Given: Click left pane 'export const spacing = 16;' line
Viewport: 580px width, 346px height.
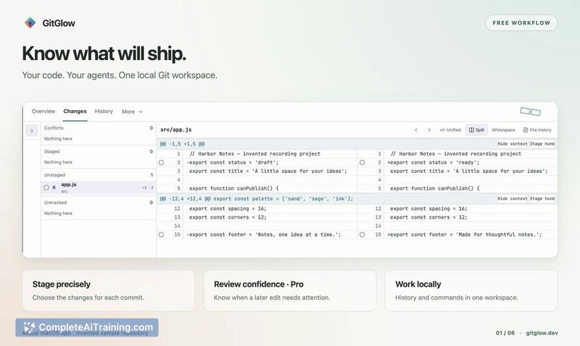Looking at the screenshot, I should click(x=228, y=208).
